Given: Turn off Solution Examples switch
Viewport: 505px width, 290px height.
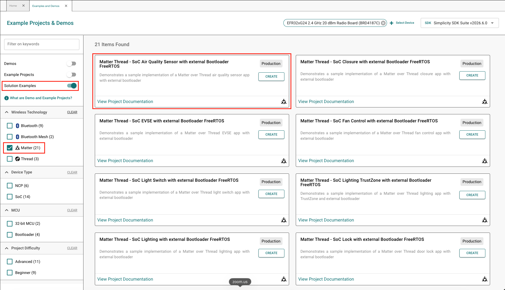Looking at the screenshot, I should (x=72, y=86).
